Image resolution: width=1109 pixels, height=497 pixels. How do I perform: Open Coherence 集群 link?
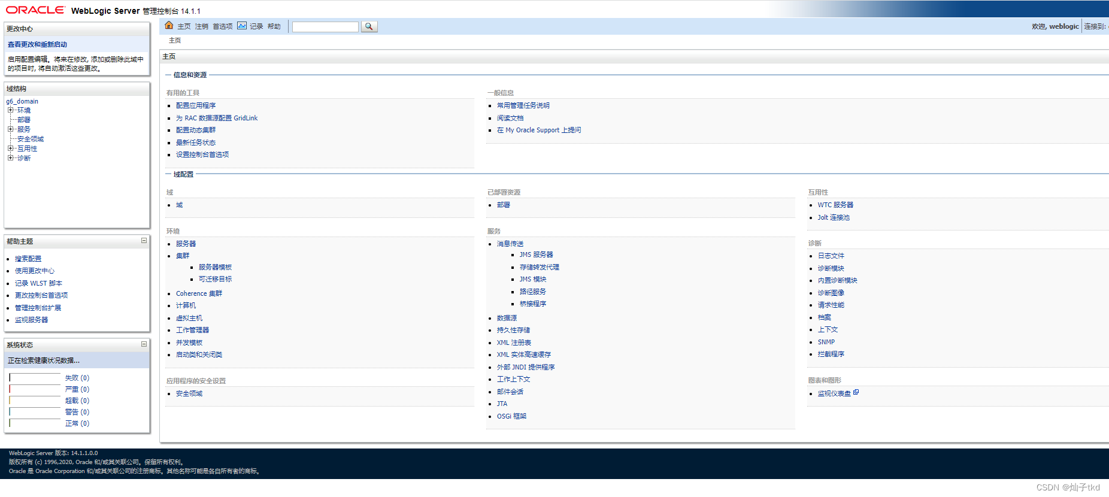(x=199, y=293)
